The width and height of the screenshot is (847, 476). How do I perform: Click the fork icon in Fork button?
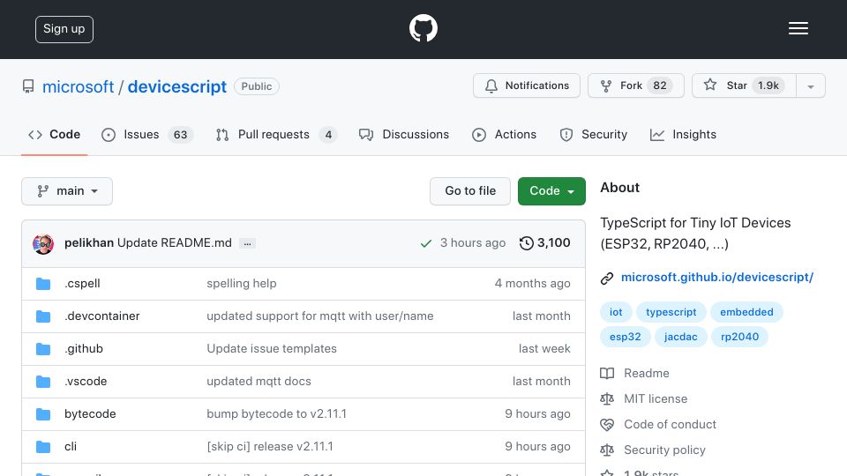pos(606,86)
